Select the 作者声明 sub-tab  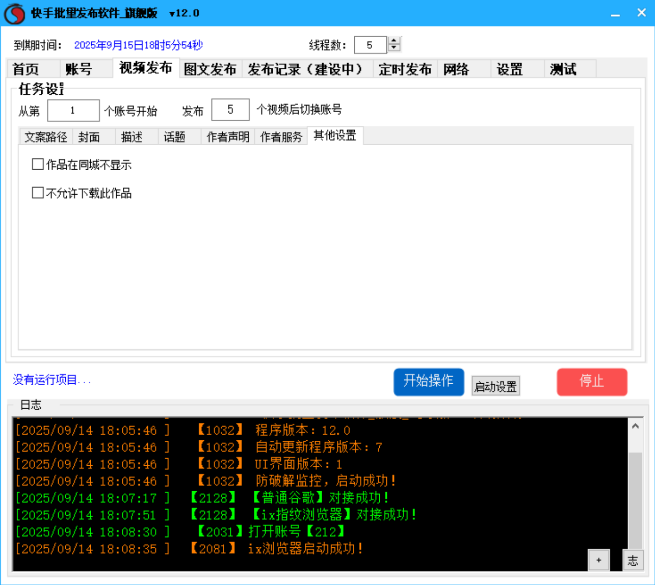tap(226, 136)
